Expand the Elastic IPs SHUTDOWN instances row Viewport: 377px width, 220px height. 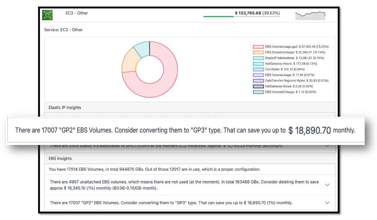[327, 146]
